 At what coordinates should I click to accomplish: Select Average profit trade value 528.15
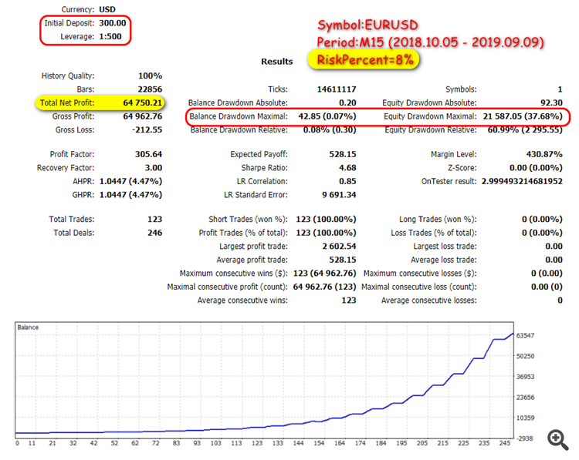tap(343, 260)
